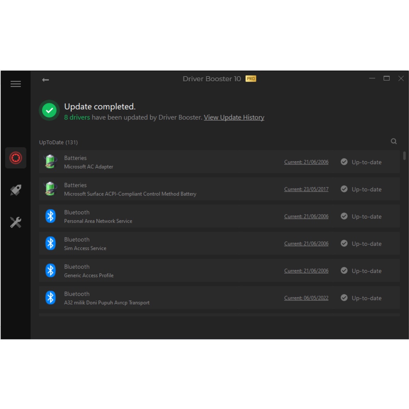Click the Driver Booster 10 title text
This screenshot has height=409, width=409.
[x=212, y=79]
